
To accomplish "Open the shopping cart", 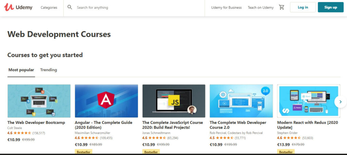I will [282, 7].
